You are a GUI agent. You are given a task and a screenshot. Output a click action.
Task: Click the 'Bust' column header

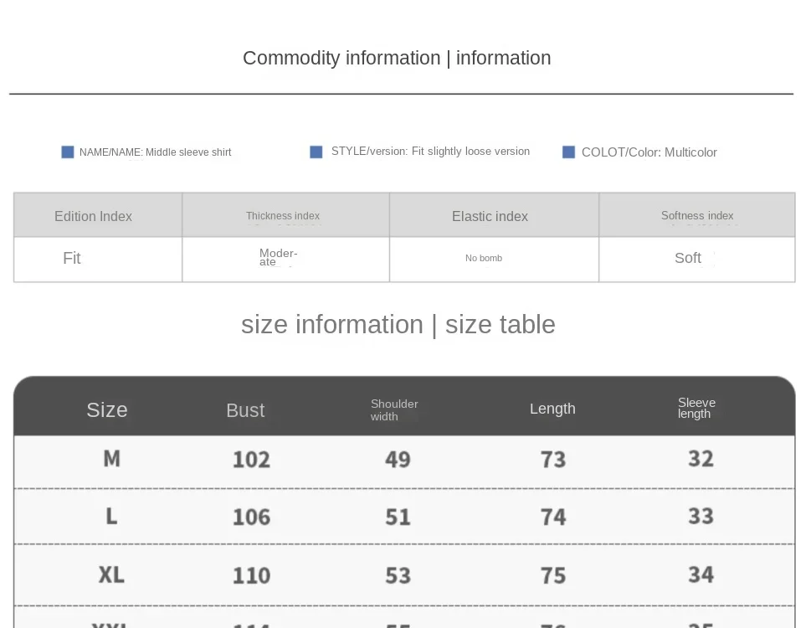pyautogui.click(x=245, y=409)
